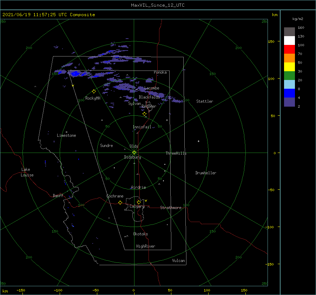This screenshot has width=316, height=295.
Task: Click the Airdrie label
Action: pyautogui.click(x=138, y=187)
